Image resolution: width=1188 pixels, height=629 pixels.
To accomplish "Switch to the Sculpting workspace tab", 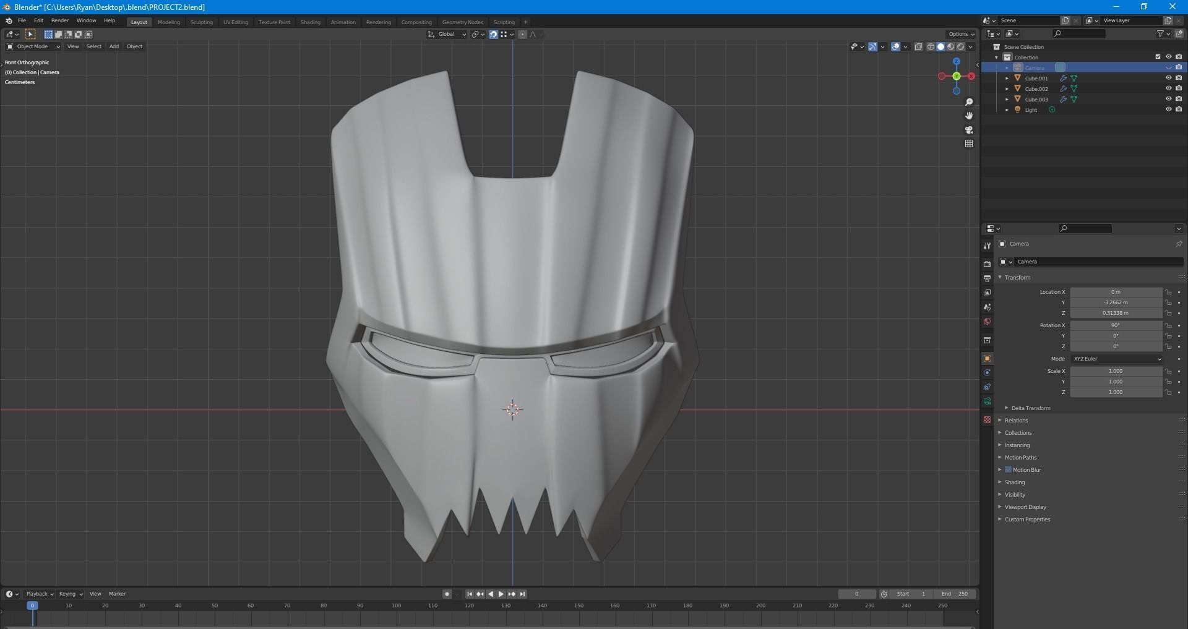I will (201, 22).
